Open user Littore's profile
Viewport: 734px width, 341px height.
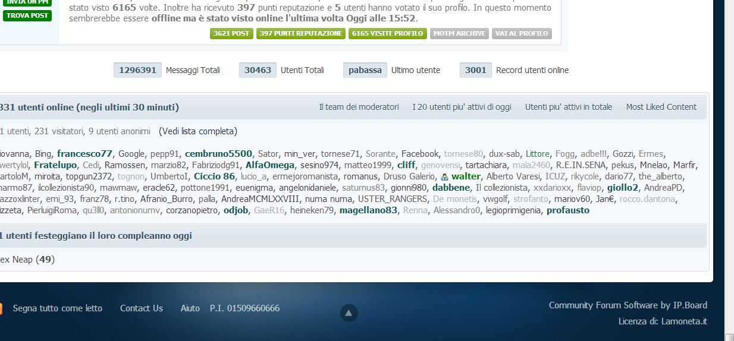click(x=538, y=154)
